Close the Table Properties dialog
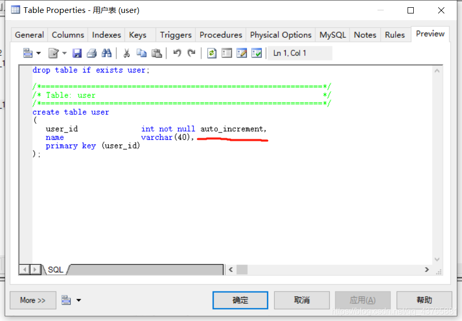 point(441,10)
